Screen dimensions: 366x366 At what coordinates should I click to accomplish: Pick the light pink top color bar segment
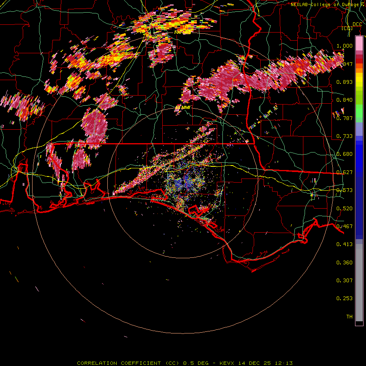359,44
